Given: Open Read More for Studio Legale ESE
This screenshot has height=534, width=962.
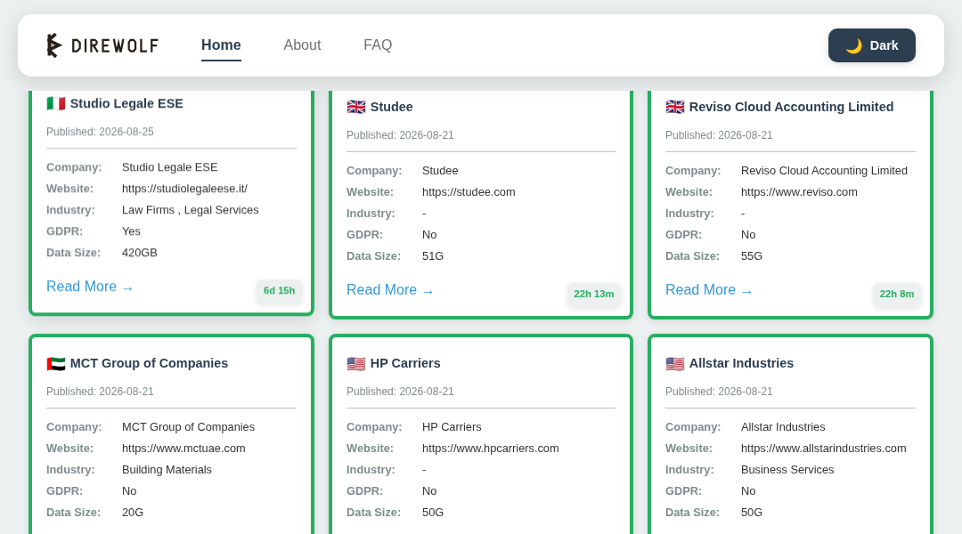Looking at the screenshot, I should [x=90, y=287].
